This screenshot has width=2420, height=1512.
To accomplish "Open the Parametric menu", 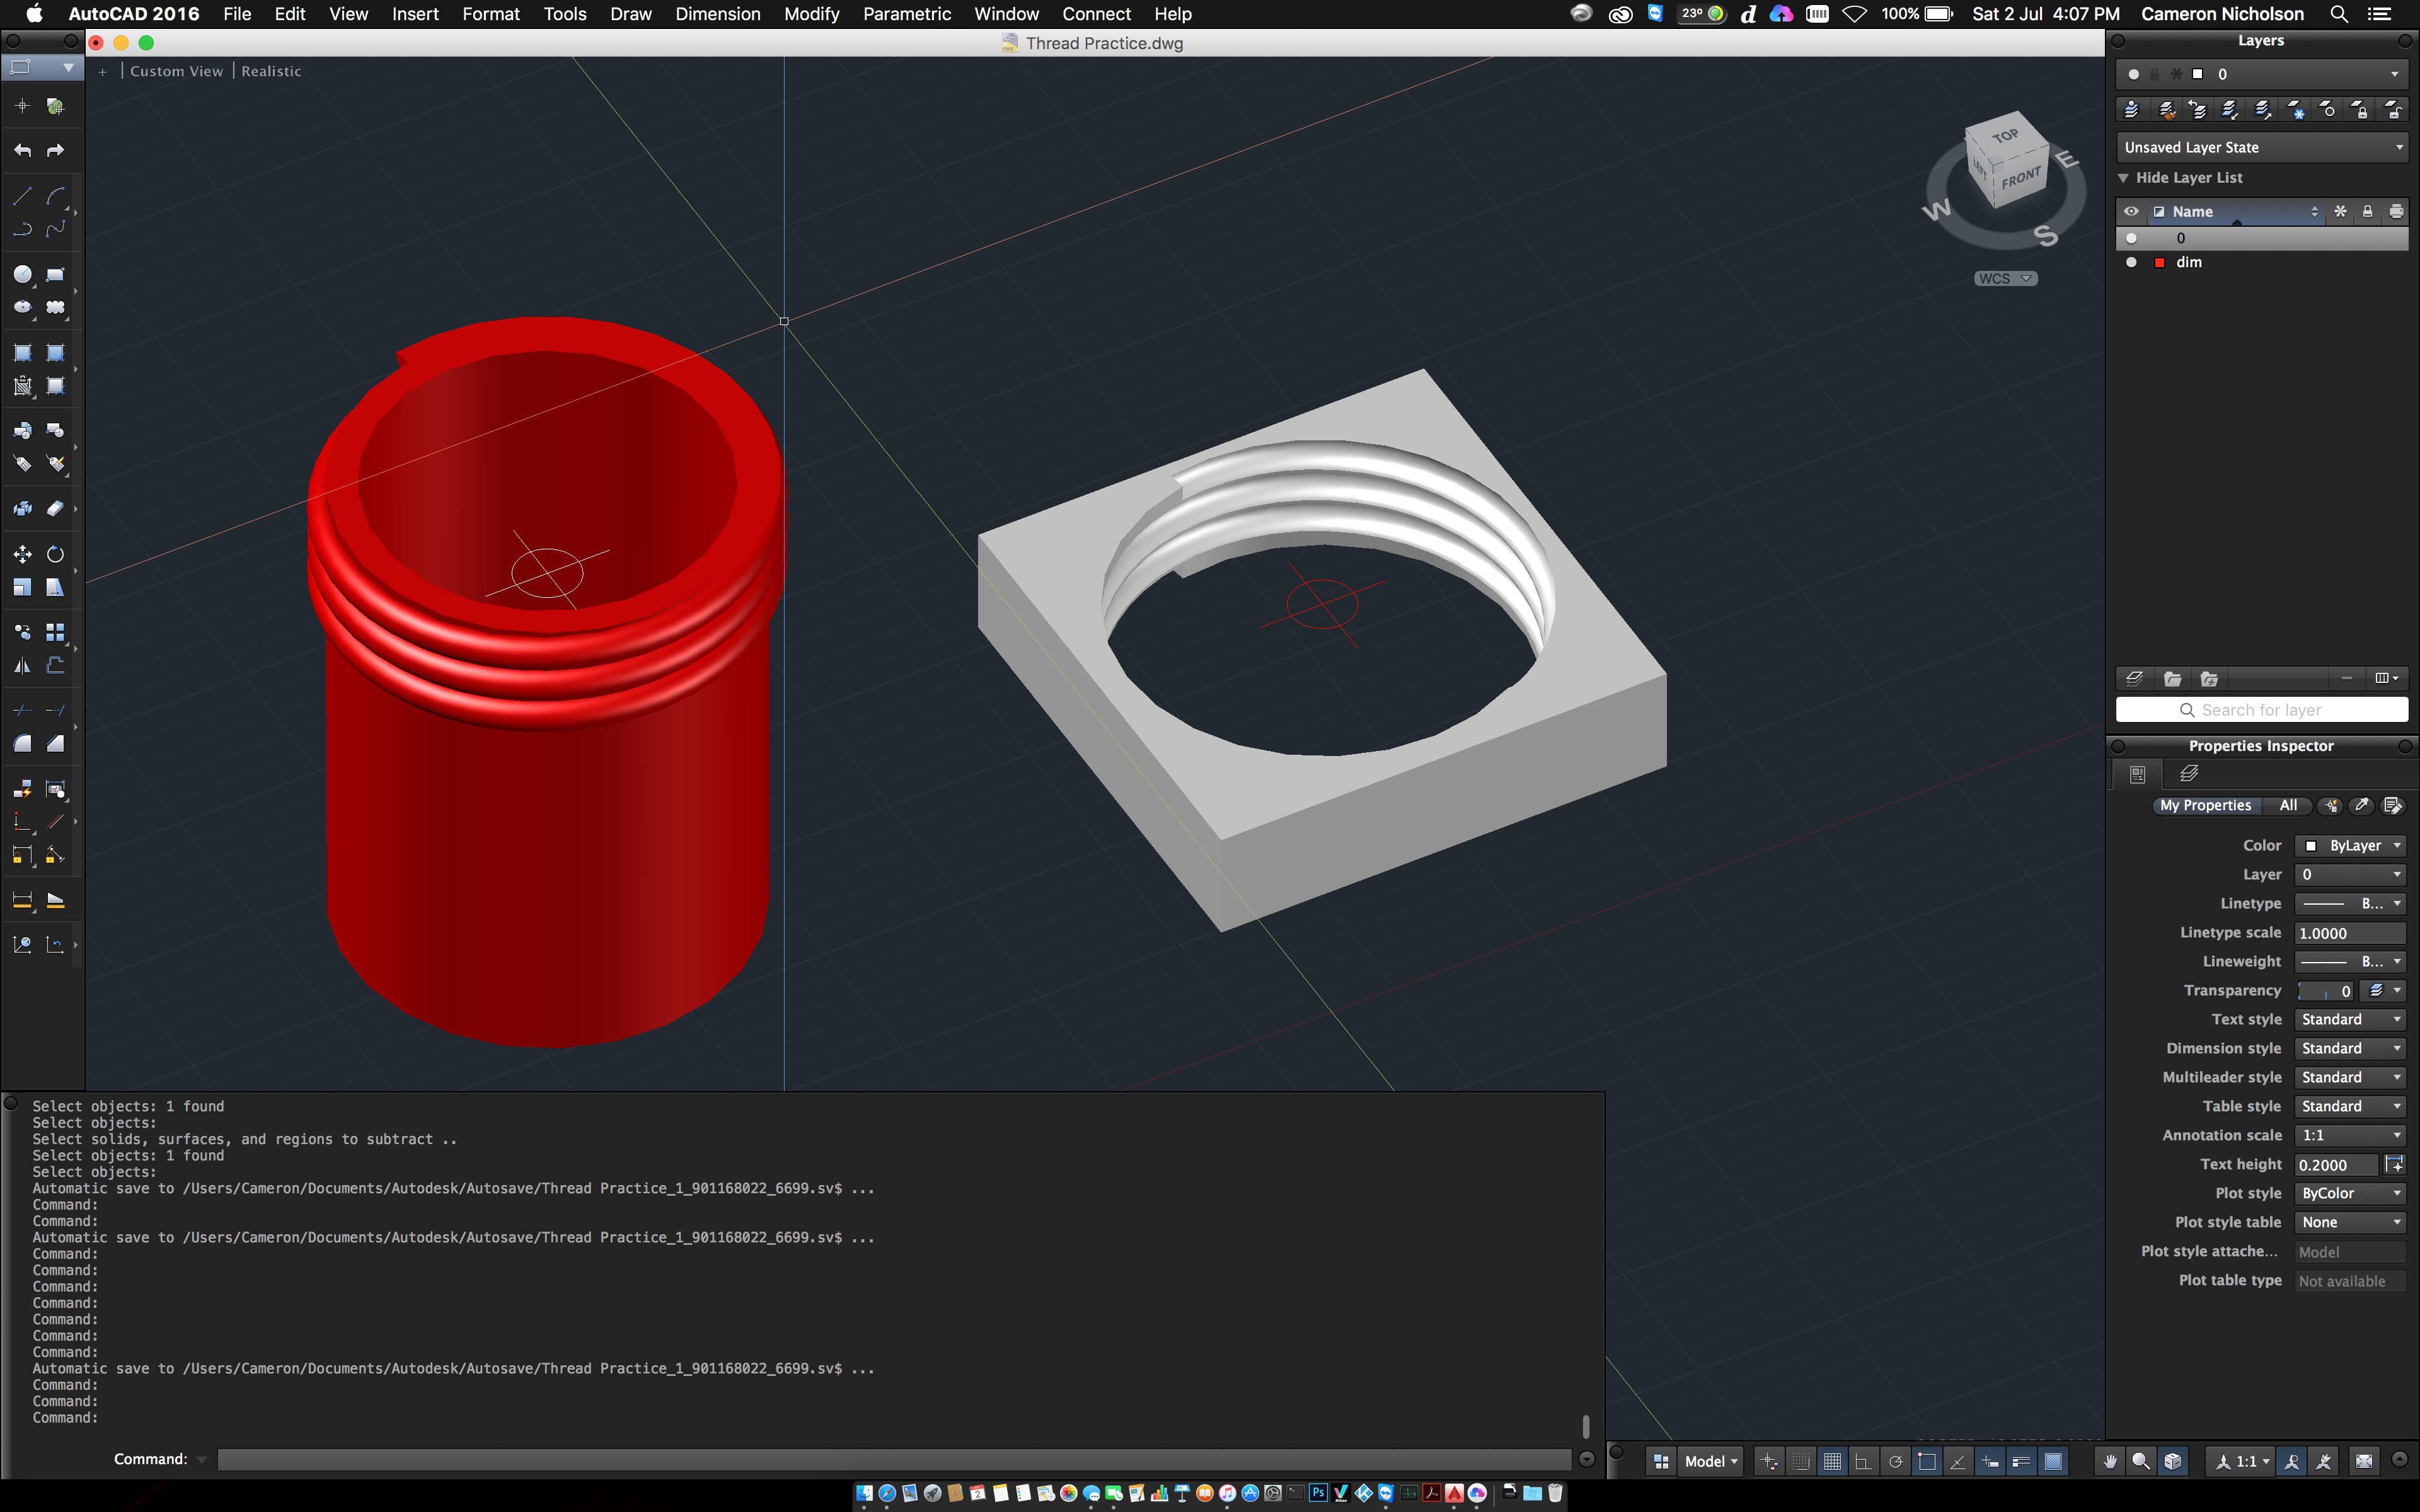I will 906,14.
